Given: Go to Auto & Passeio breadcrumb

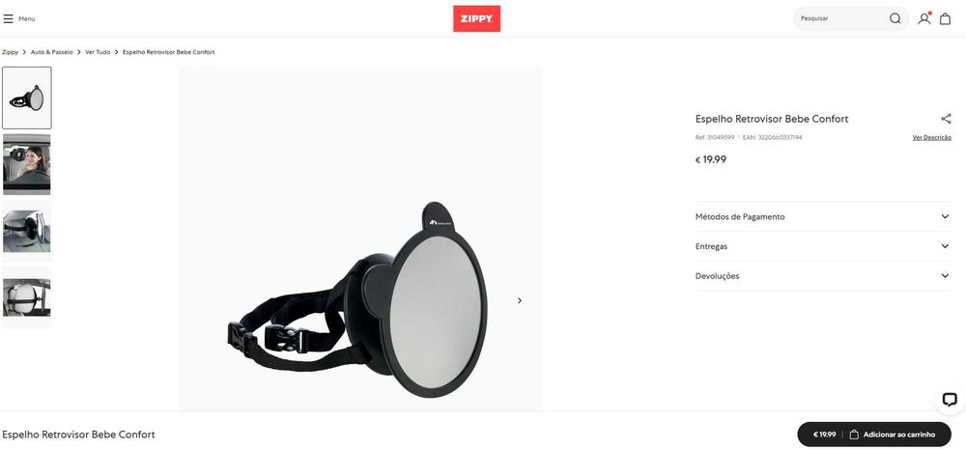Looking at the screenshot, I should (x=52, y=52).
